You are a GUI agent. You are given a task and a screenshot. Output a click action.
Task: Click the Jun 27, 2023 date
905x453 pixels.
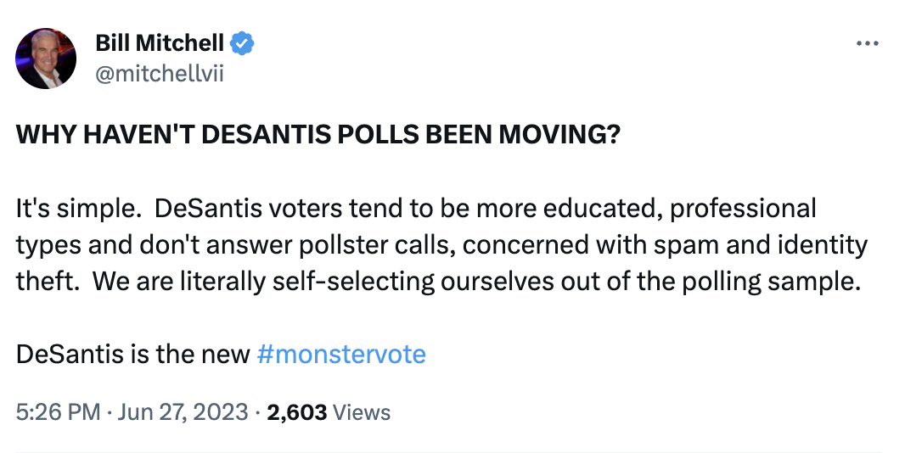point(183,412)
